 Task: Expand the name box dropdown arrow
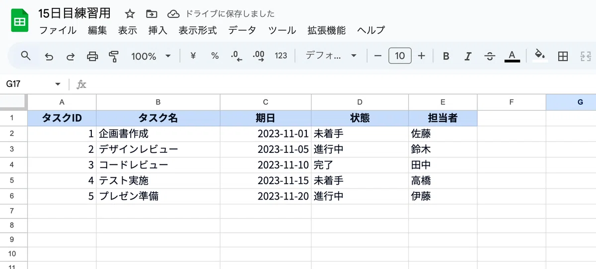click(58, 84)
